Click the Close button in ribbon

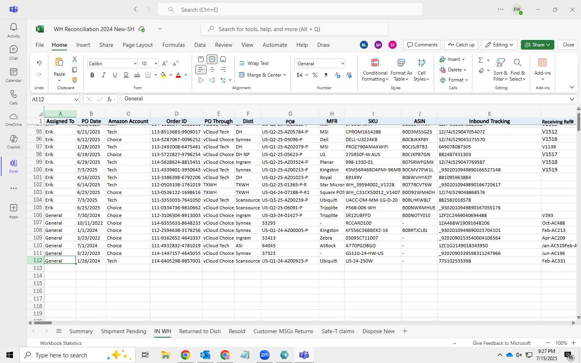(x=568, y=45)
